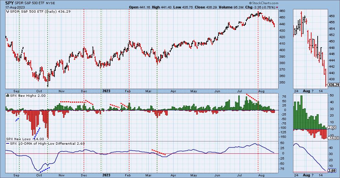Click the 380 price axis label
The height and width of the screenshot is (178, 340).
282,63
